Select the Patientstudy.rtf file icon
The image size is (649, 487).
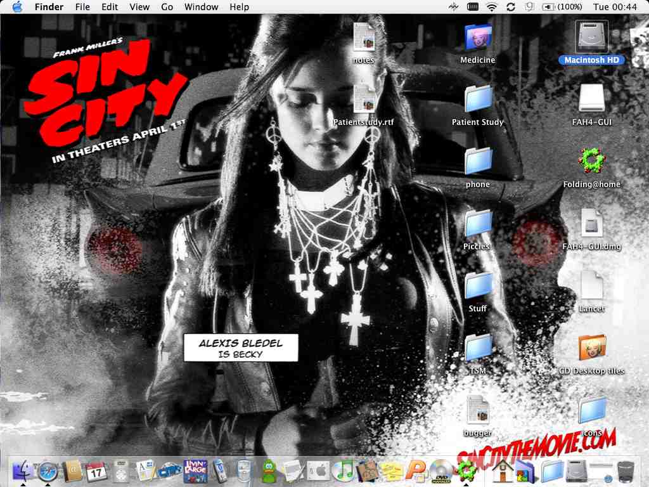pyautogui.click(x=363, y=100)
